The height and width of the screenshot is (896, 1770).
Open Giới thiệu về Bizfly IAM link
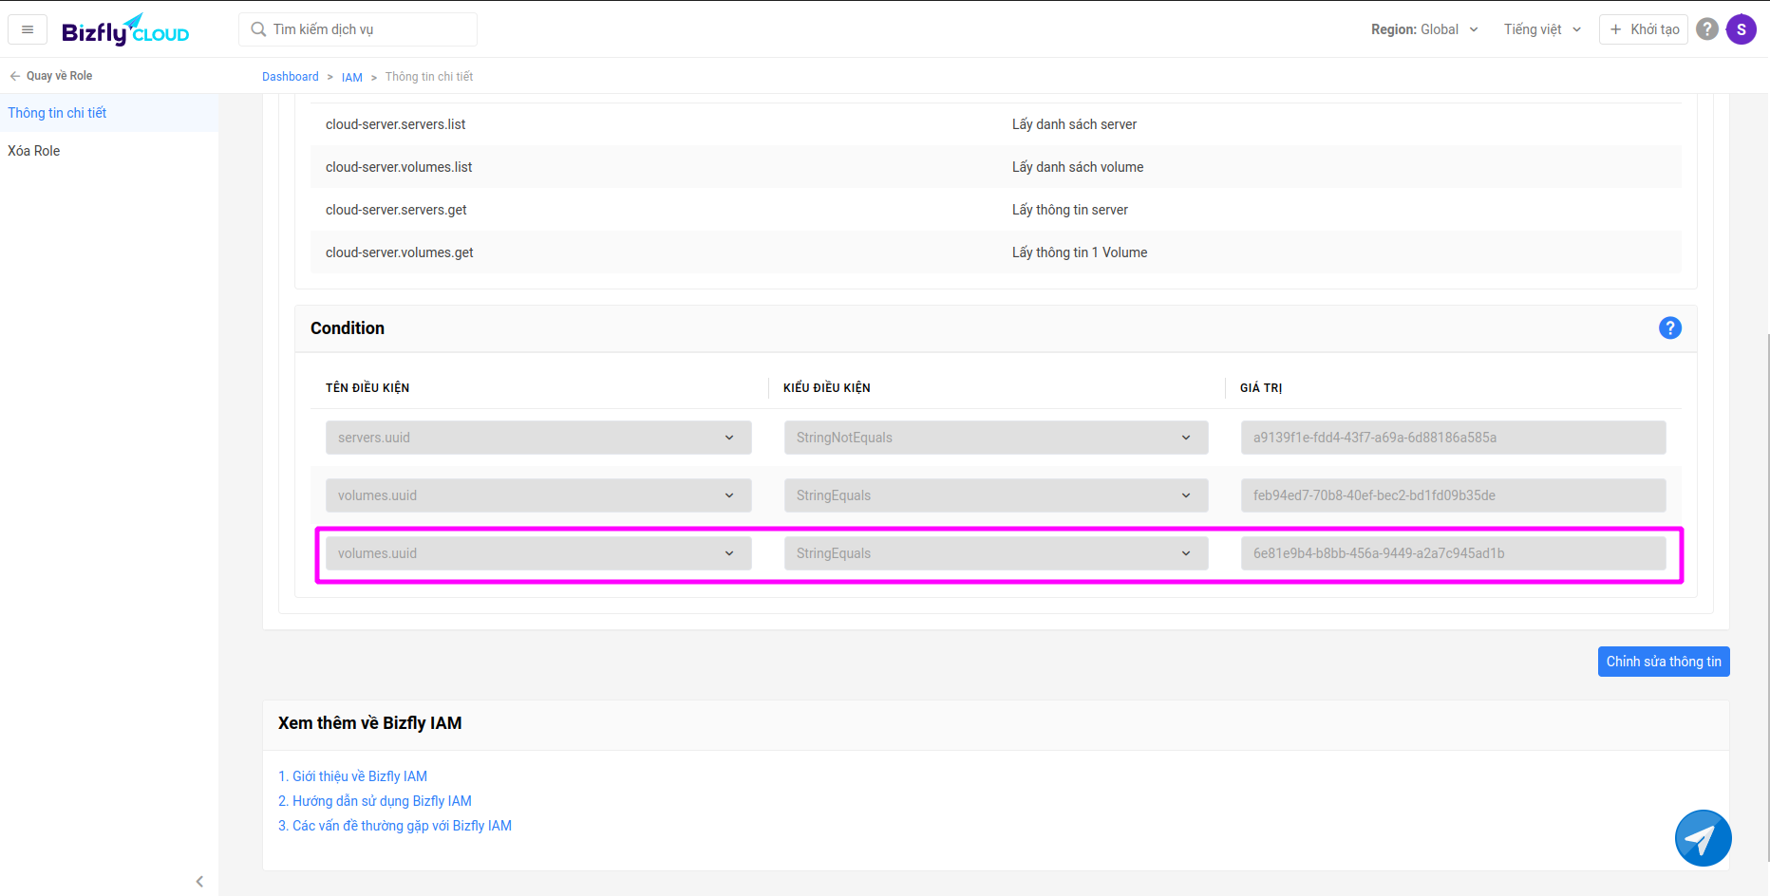(353, 776)
